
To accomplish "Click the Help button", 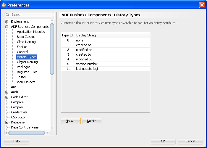I will pyautogui.click(x=17, y=141).
